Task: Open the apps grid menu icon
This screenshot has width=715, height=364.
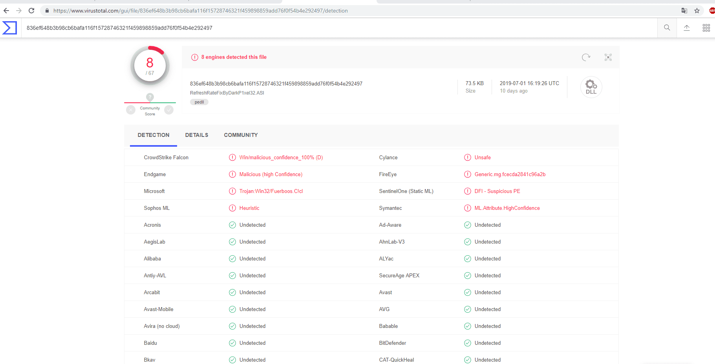Action: point(706,28)
